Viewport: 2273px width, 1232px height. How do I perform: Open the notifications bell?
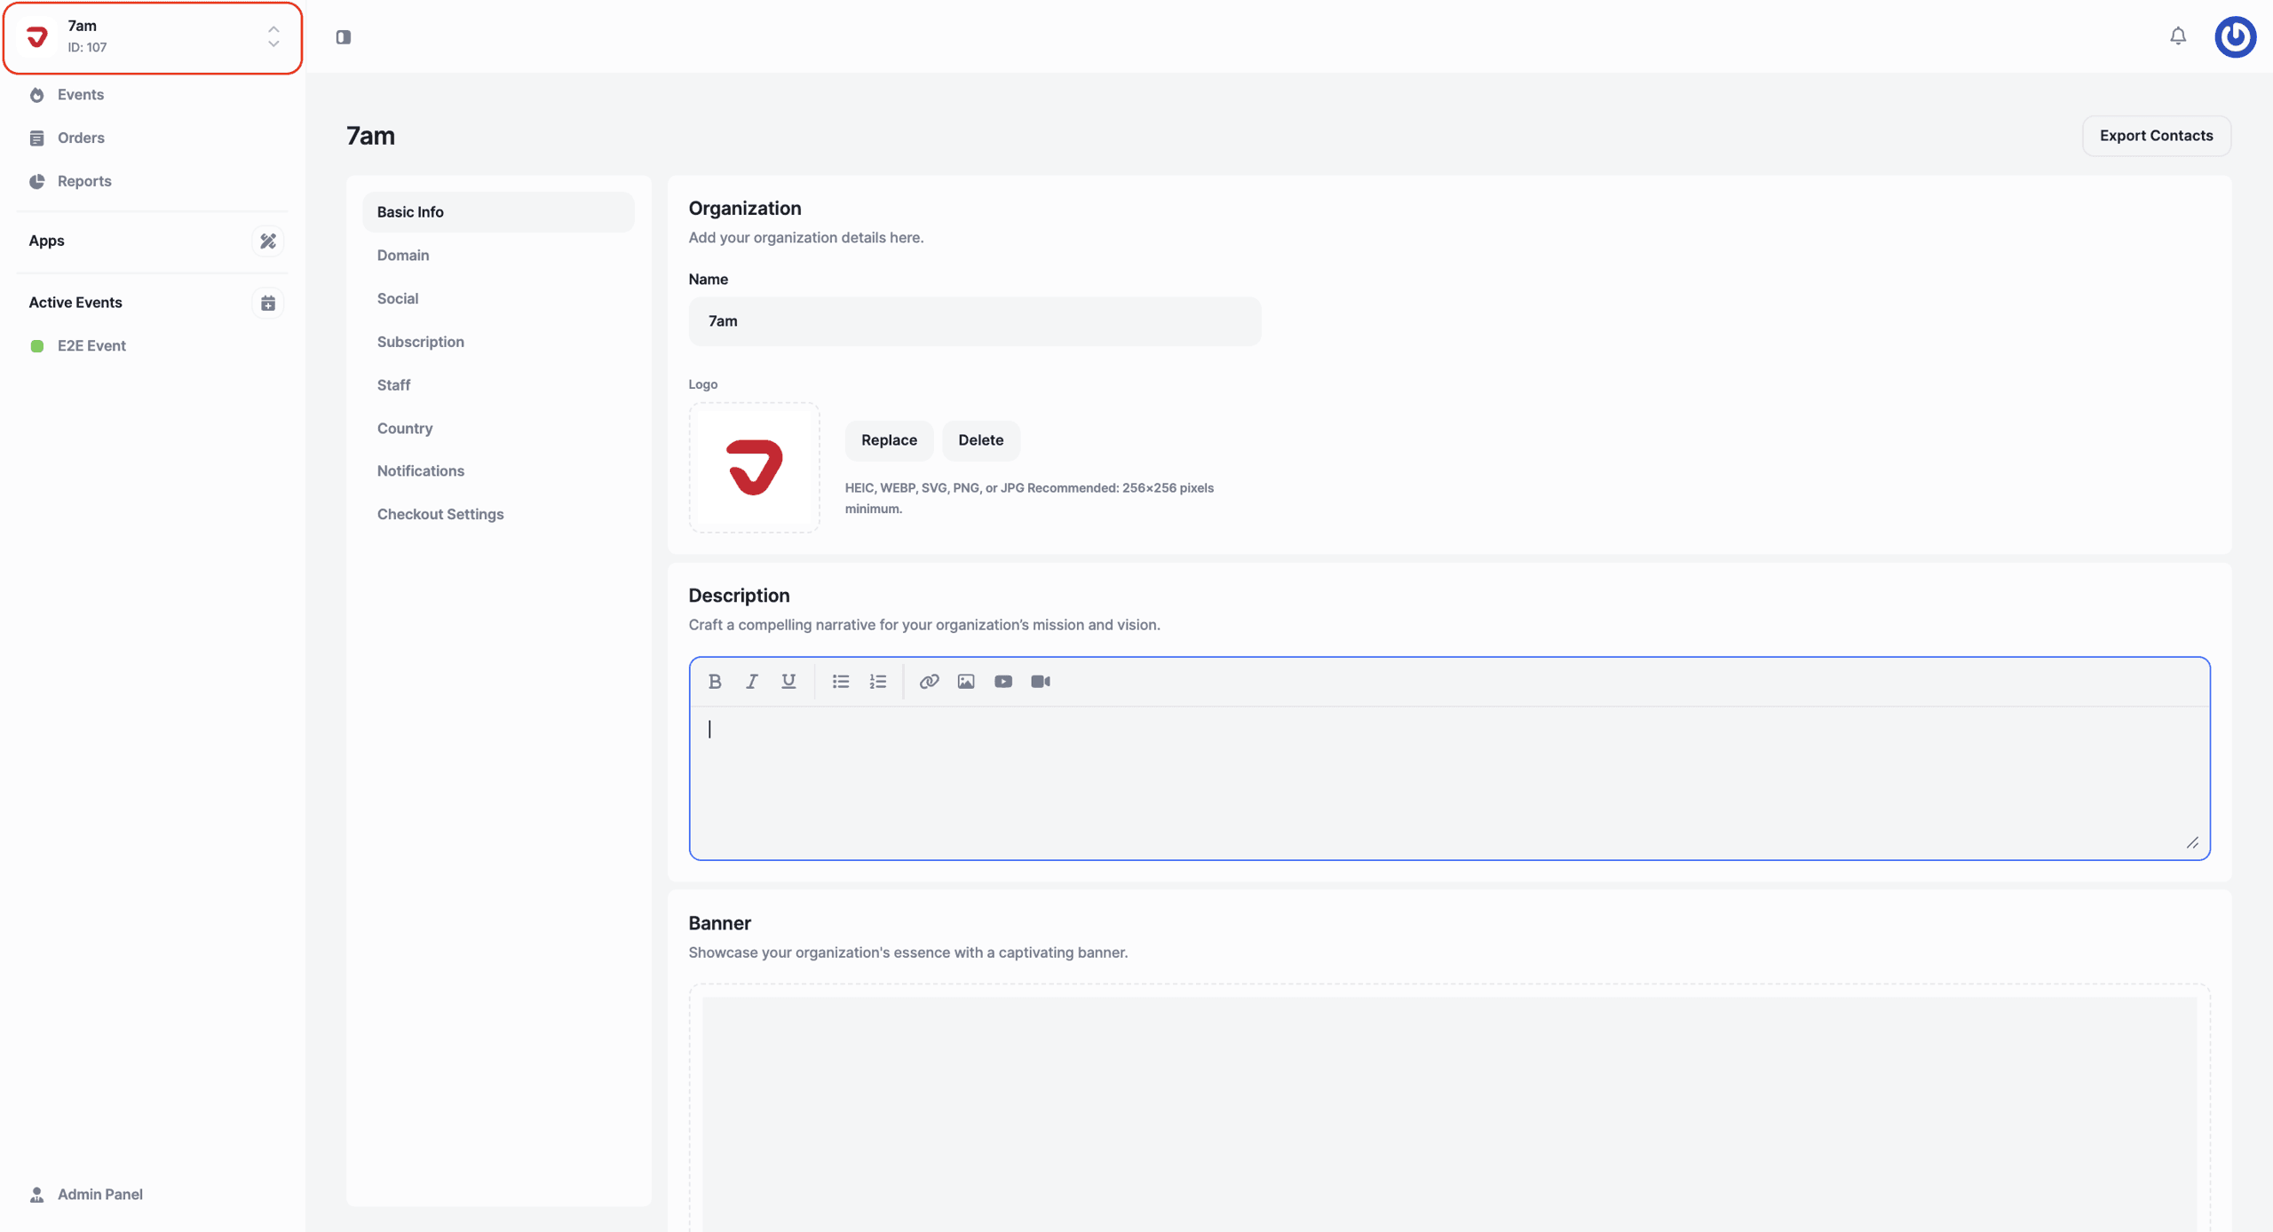[x=2178, y=36]
